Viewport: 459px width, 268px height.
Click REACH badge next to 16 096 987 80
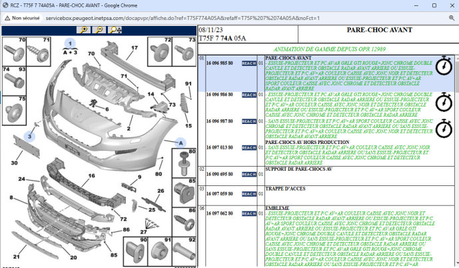pos(249,121)
